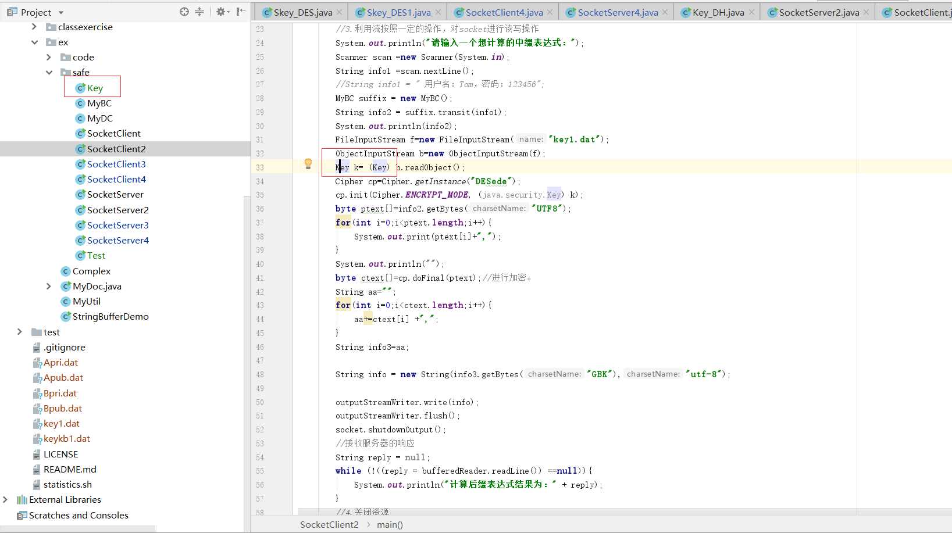
Task: Open README.md file
Action: (x=70, y=469)
